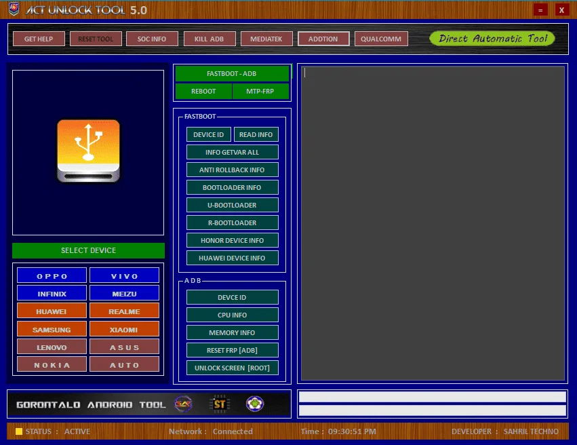Viewport: 577px width, 445px height.
Task: Click the Direct Automatic Tool banner
Action: (492, 39)
